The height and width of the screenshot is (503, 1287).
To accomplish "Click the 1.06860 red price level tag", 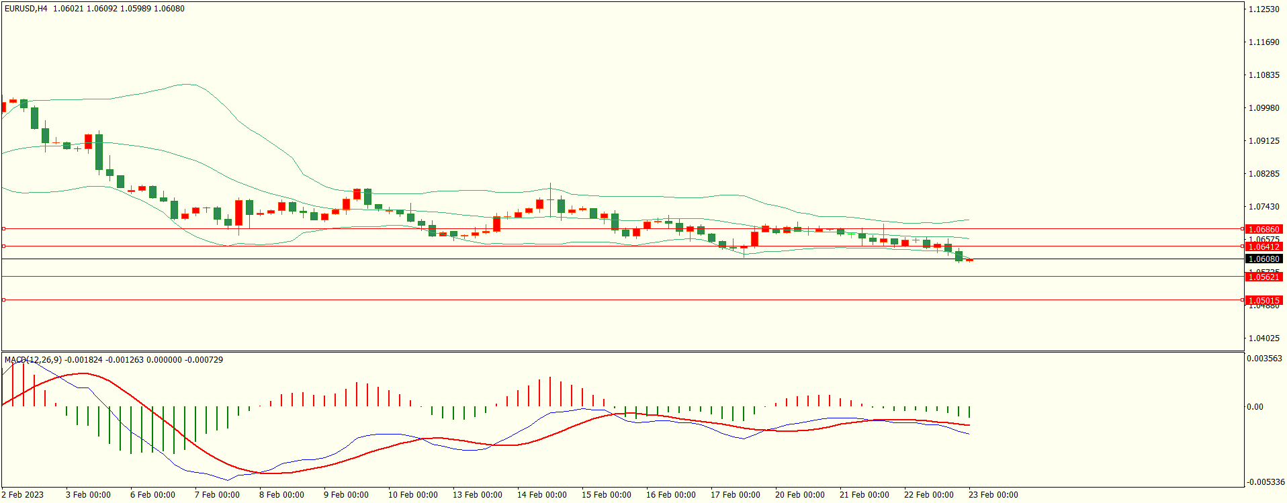I will (x=1263, y=229).
